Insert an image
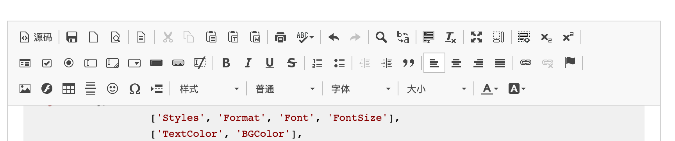This screenshot has width=675, height=141. click(x=25, y=89)
